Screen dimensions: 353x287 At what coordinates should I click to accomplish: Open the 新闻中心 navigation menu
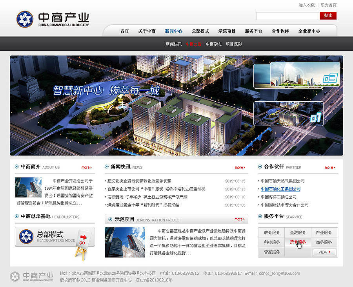coord(173,31)
